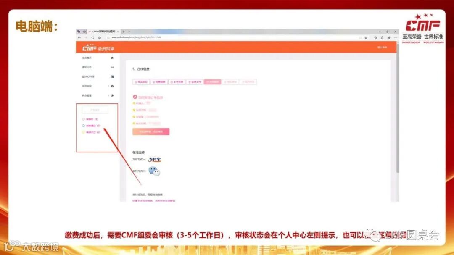Click the faded button at top of red-outlined sidebar box
The image size is (454, 255).
pos(95,110)
